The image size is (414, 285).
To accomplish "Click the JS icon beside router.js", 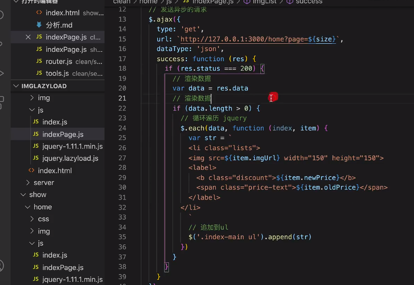I will click(x=39, y=61).
